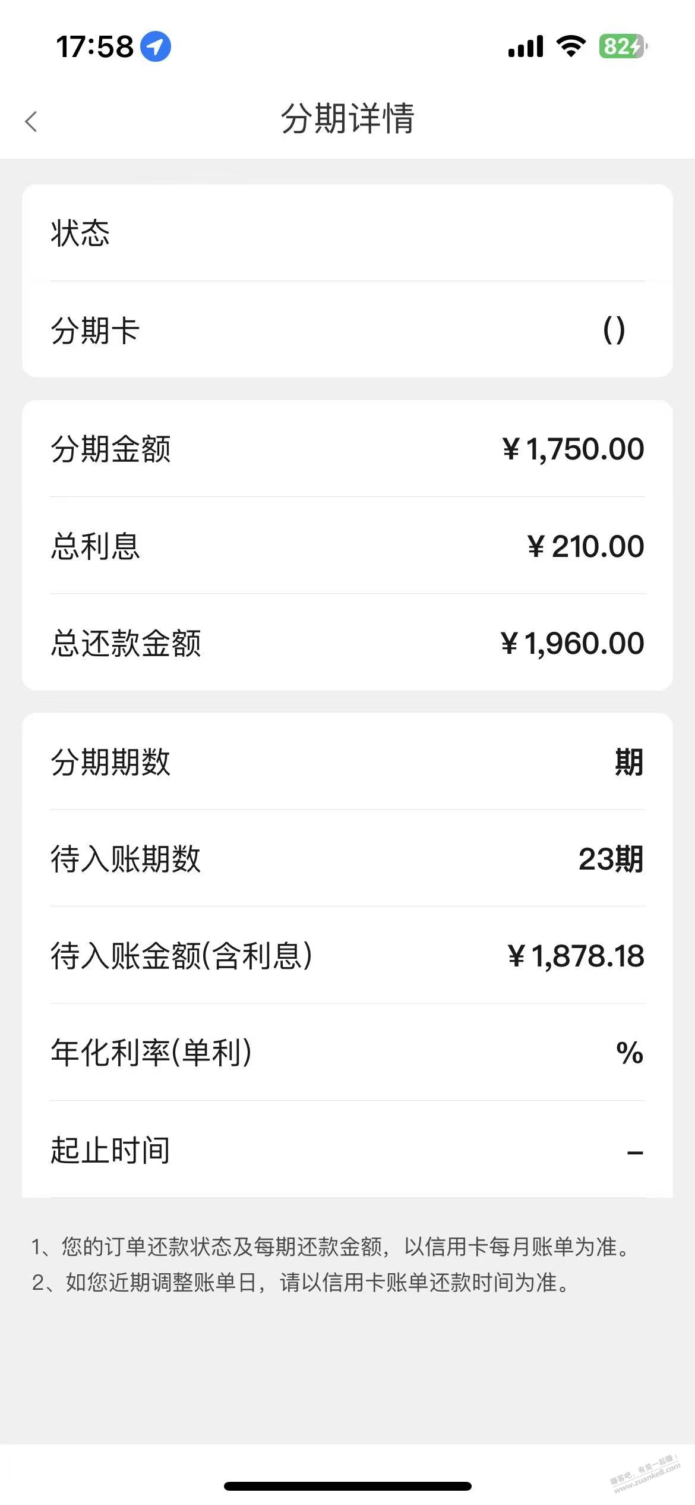This screenshot has width=695, height=1505.
Task: Tap the 年化利率(单利) row
Action: click(347, 1053)
